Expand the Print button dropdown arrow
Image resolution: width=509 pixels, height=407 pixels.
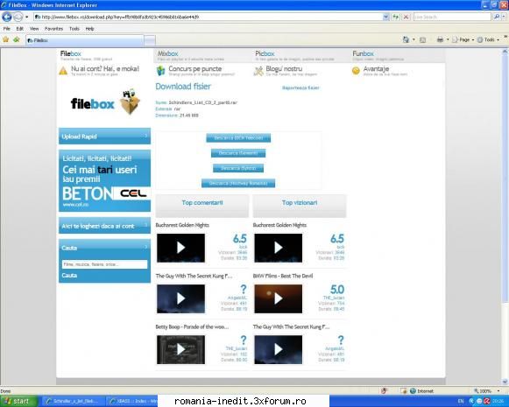click(448, 40)
